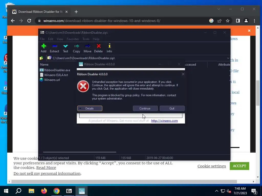
Task: Click the muted volume tray icon
Action: pyautogui.click(x=229, y=191)
